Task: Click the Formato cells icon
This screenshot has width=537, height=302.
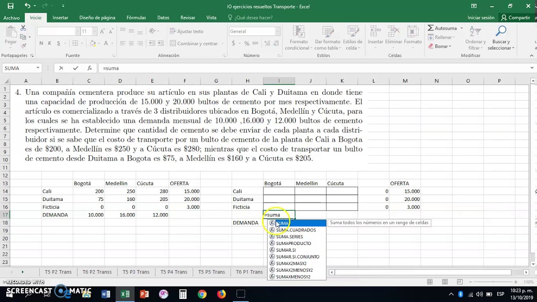Action: [413, 35]
